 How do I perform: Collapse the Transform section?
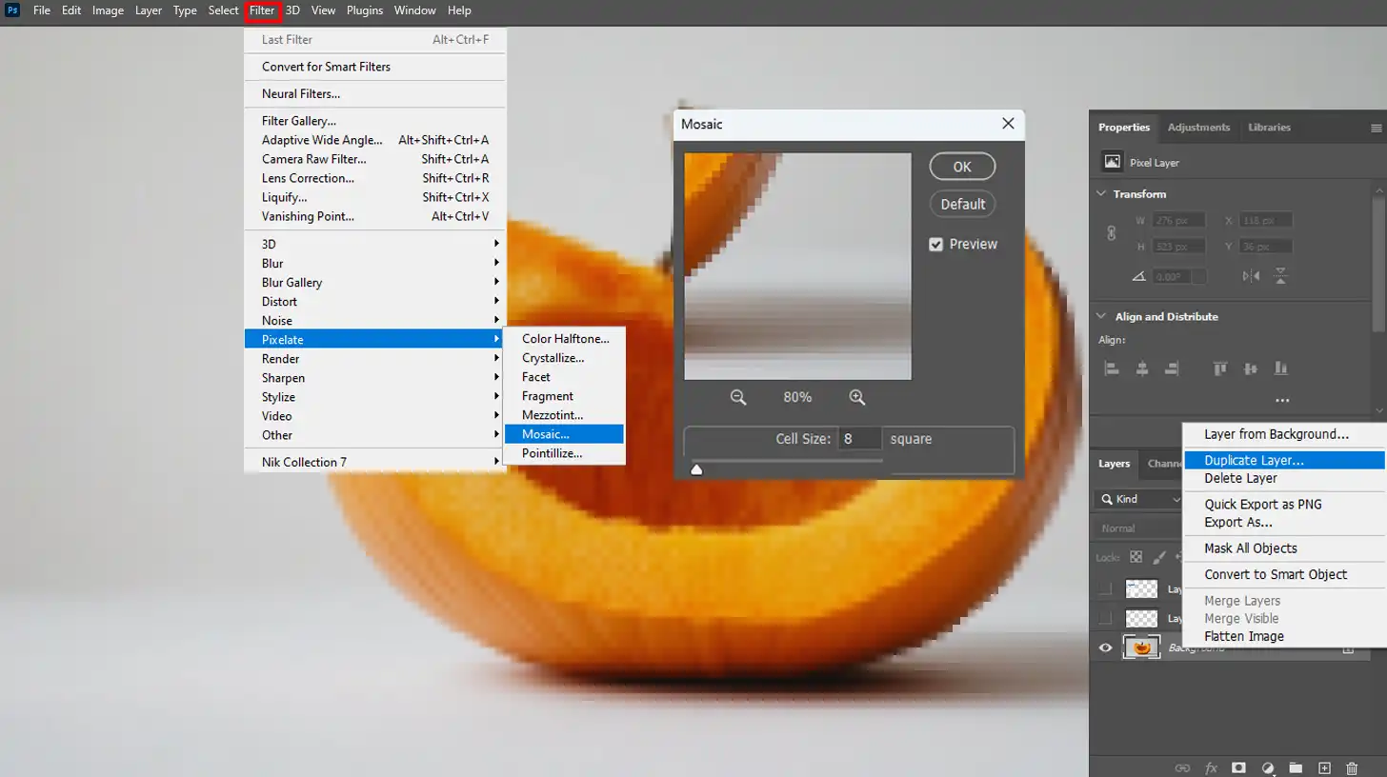tap(1101, 194)
